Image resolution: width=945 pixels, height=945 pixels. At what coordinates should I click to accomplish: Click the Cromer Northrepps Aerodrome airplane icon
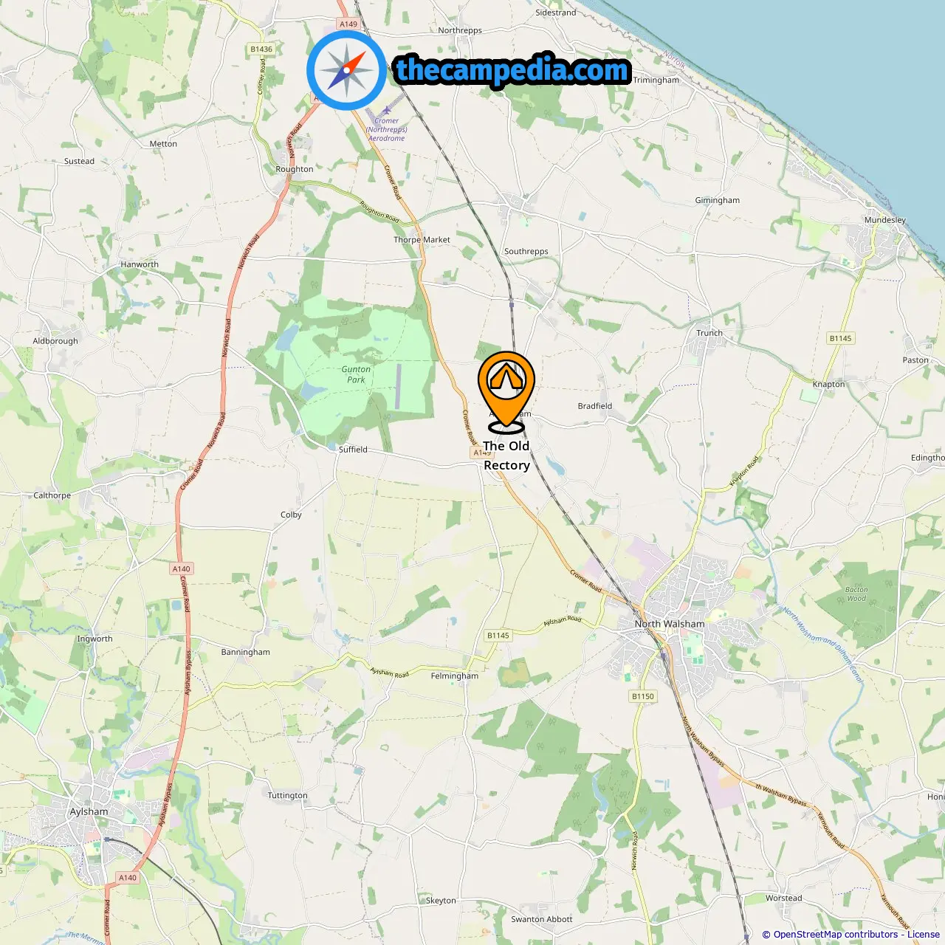point(386,110)
